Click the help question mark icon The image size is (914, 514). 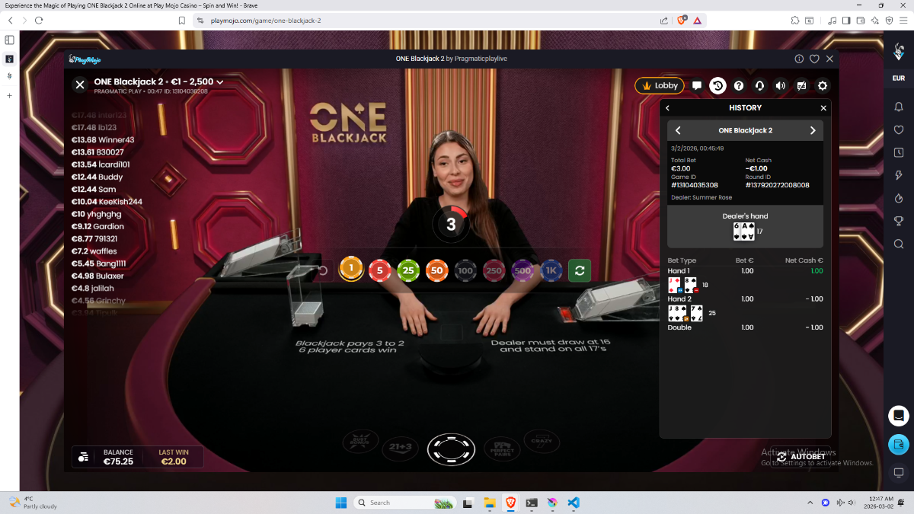point(738,86)
